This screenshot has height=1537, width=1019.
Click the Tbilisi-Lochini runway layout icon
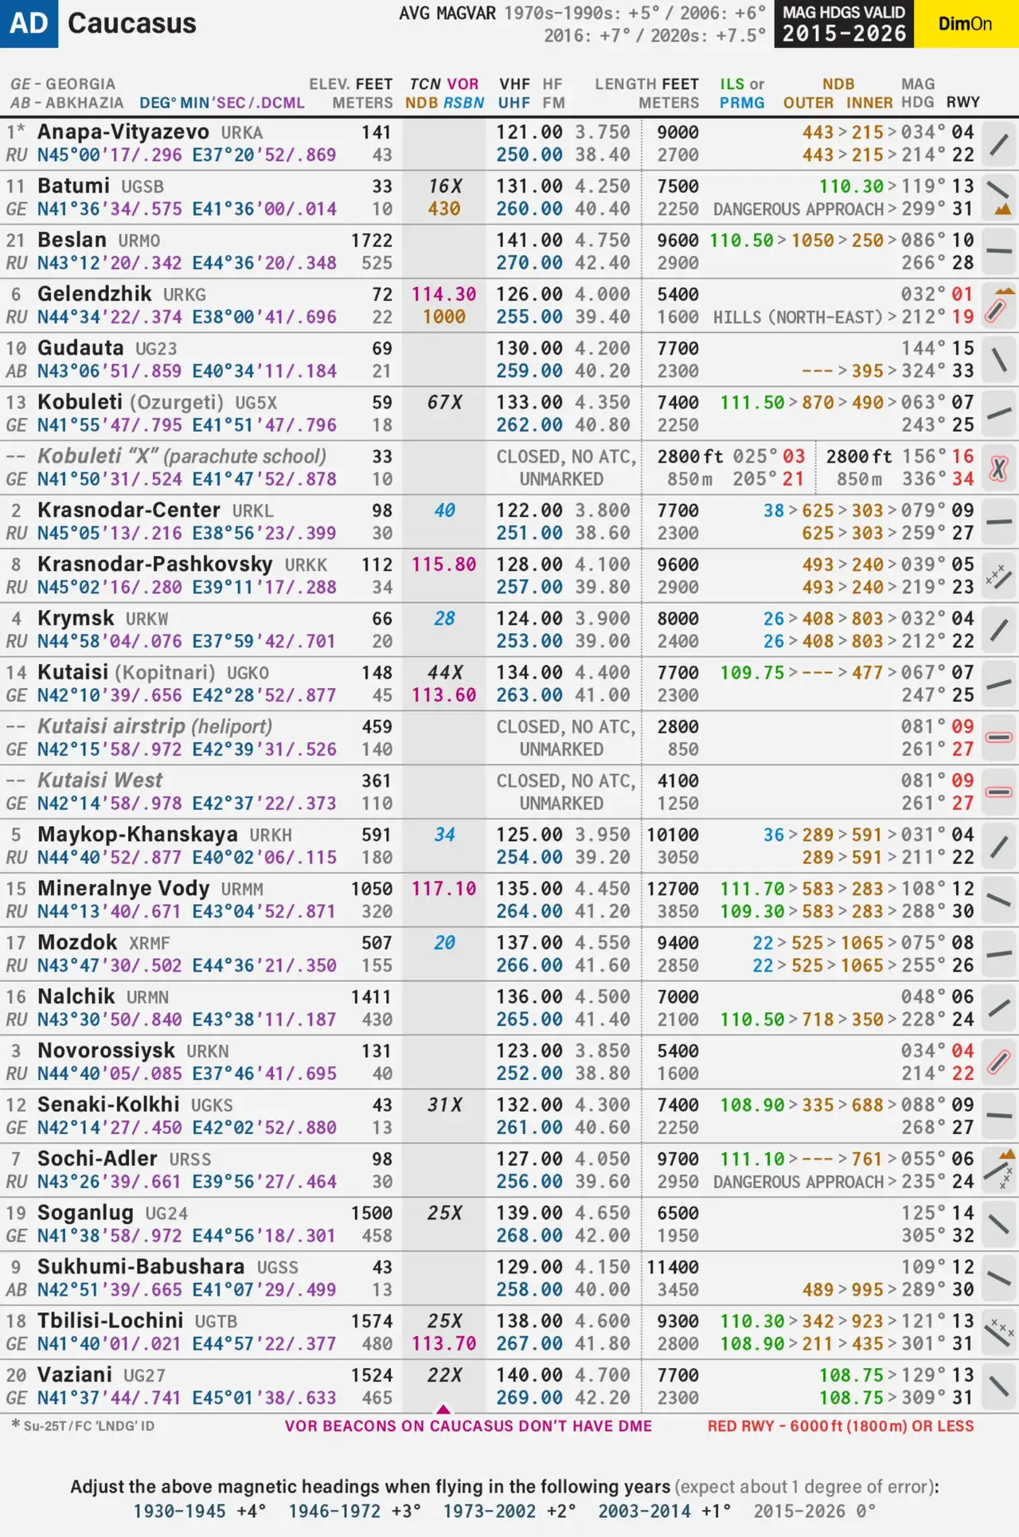(998, 1332)
